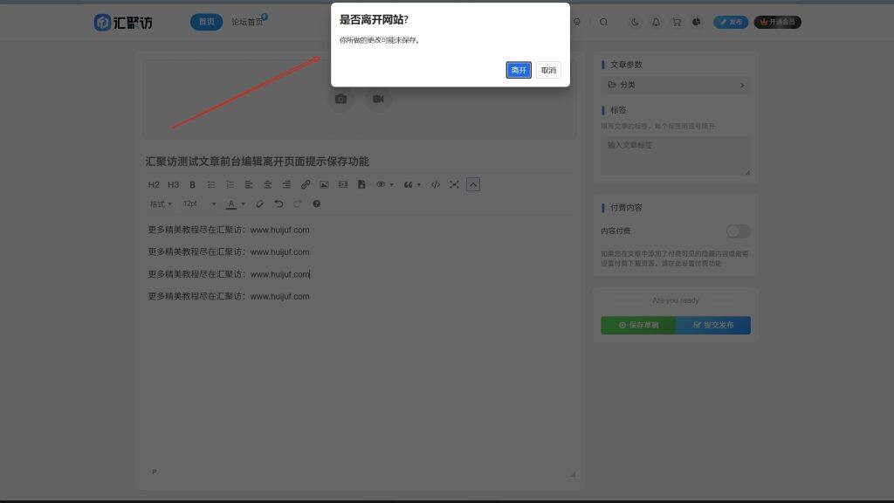Open the editor help icon

click(315, 203)
